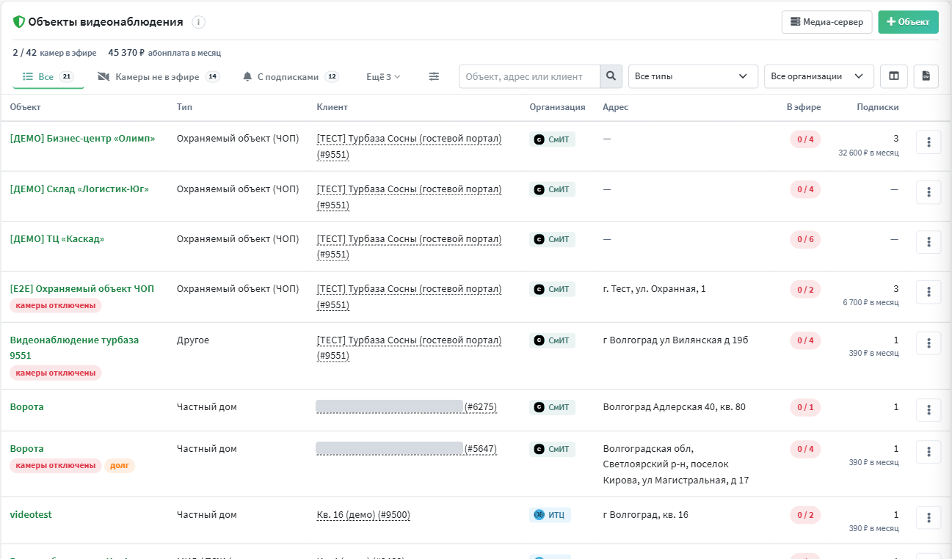Screen dimensions: 952x559
Task: Open the videotest object link
Action: 31,514
